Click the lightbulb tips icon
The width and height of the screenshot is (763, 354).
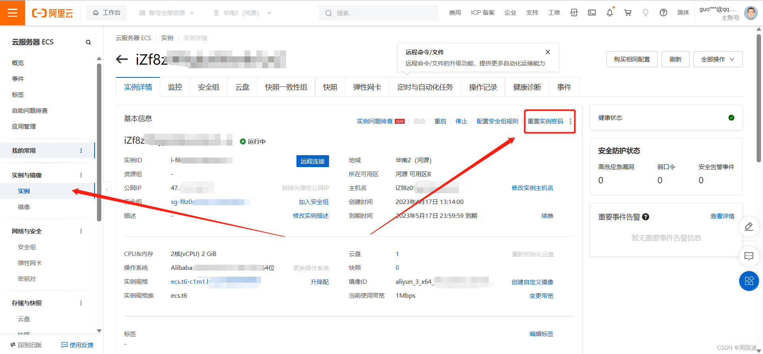[x=645, y=13]
